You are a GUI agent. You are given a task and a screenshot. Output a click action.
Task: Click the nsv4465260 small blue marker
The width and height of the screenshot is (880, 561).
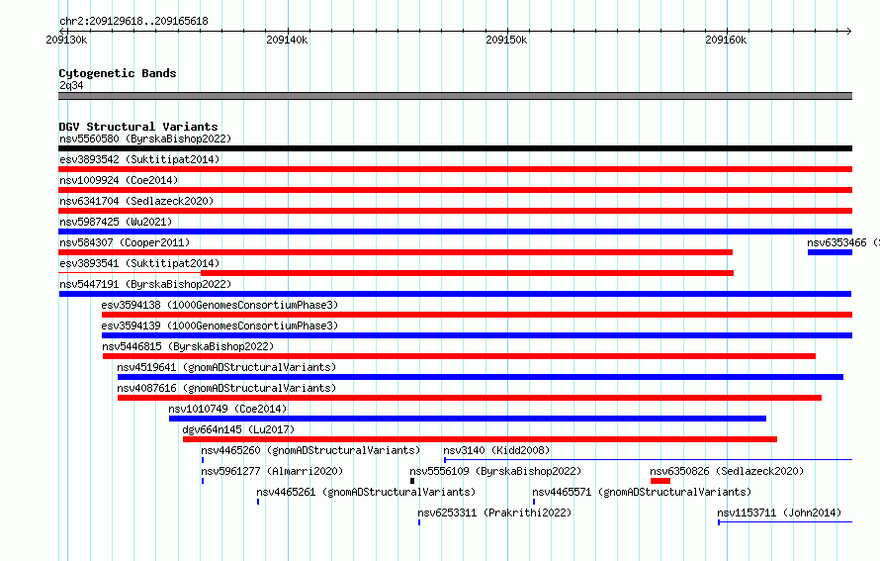[x=203, y=460]
